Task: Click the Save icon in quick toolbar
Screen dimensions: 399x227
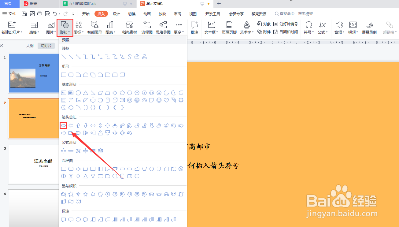Action: pos(24,14)
